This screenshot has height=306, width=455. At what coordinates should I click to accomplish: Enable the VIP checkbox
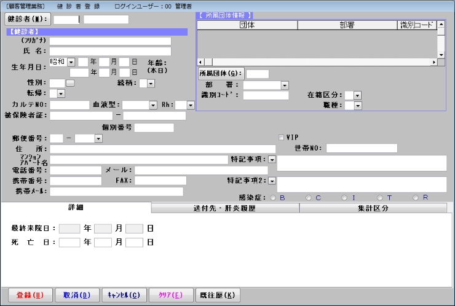pos(282,137)
